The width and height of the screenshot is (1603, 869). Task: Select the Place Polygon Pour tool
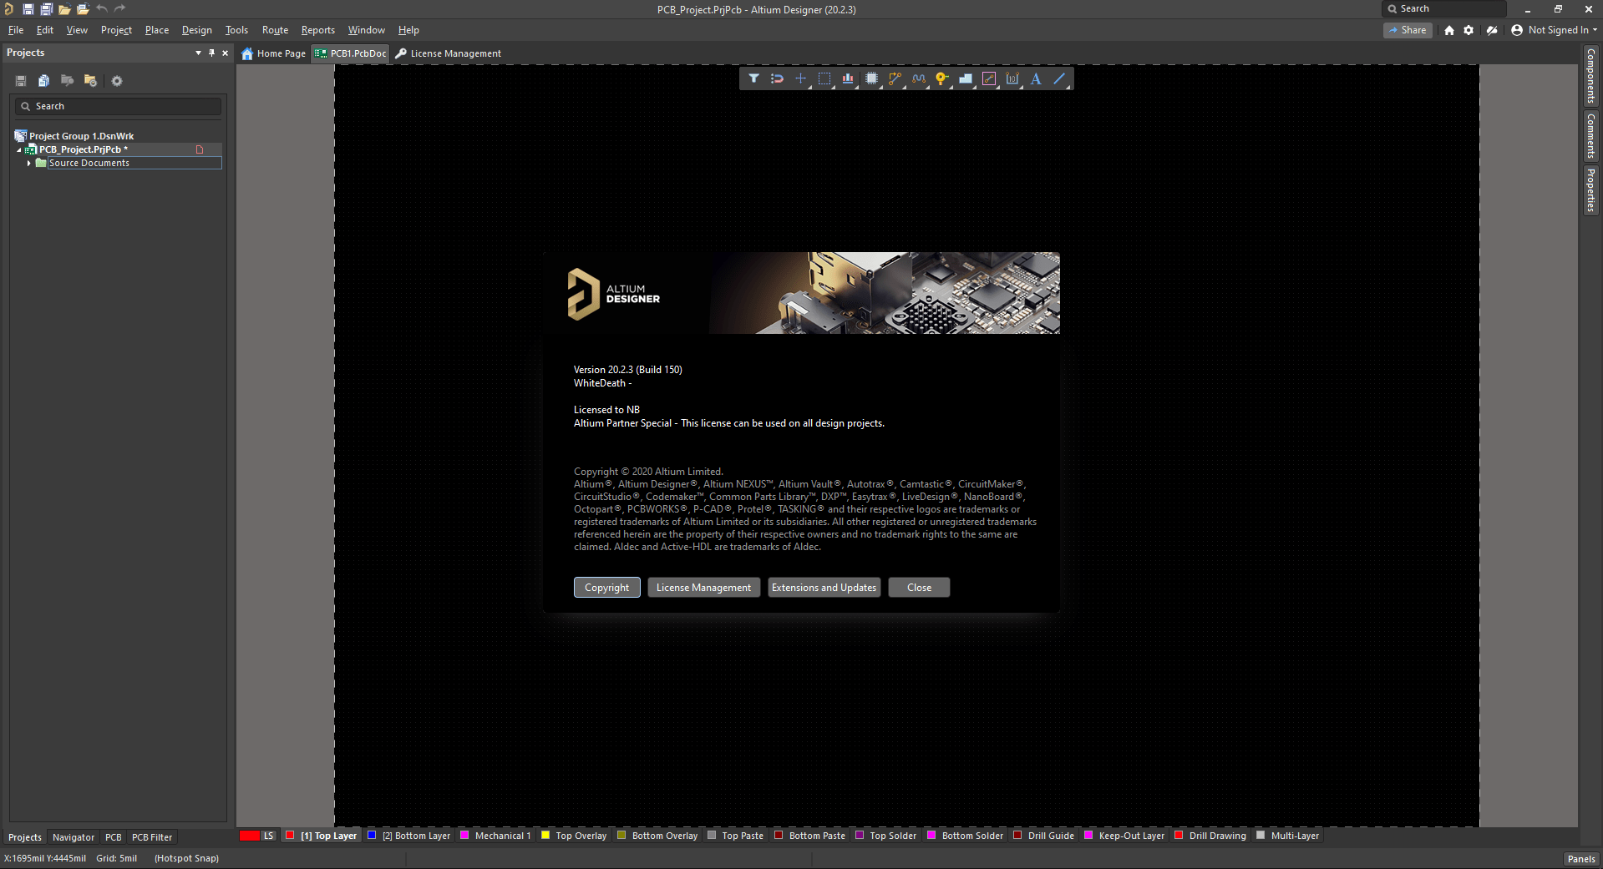[966, 78]
